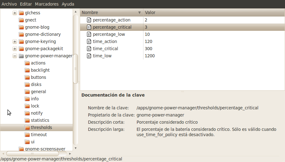Select the gnect folder icon
Image resolution: width=285 pixels, height=162 pixels.
[21, 20]
